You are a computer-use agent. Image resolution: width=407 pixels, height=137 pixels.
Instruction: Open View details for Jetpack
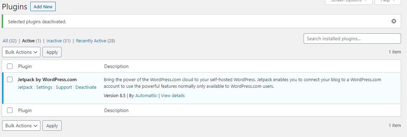173,95
